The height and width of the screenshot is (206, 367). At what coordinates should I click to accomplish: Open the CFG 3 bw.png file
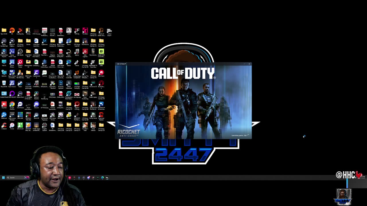pyautogui.click(x=36, y=31)
